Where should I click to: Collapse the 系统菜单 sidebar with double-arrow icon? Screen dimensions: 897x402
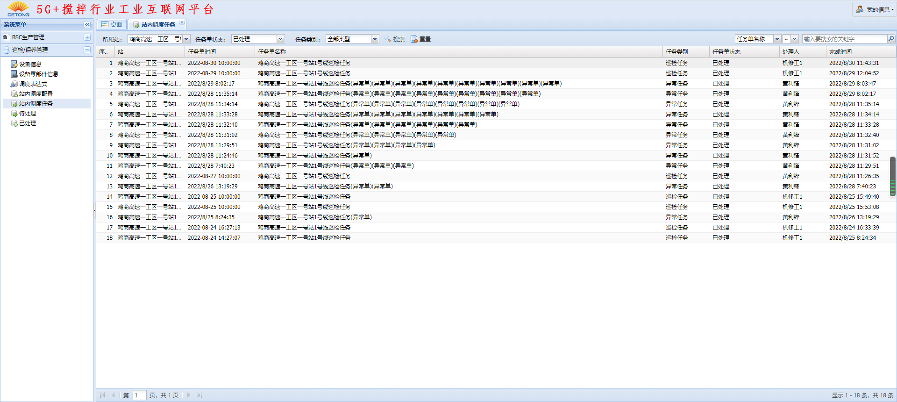[x=87, y=25]
